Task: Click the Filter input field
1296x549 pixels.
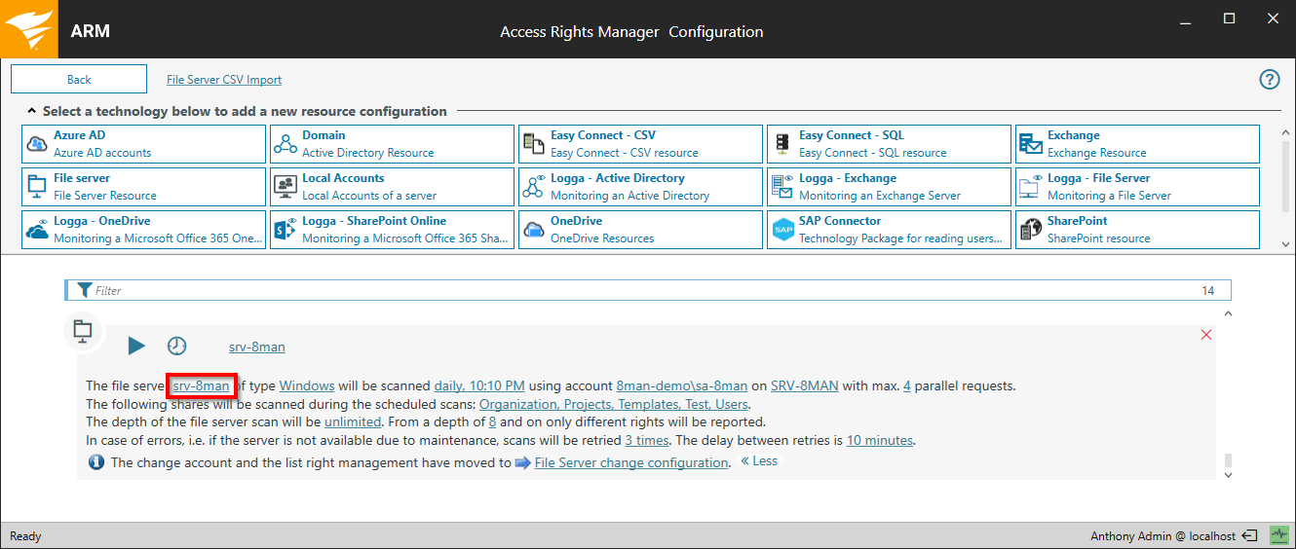Action: tap(648, 290)
